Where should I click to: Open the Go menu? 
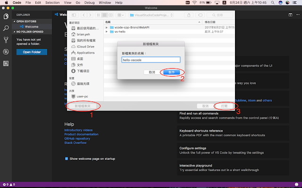tap(78, 2)
